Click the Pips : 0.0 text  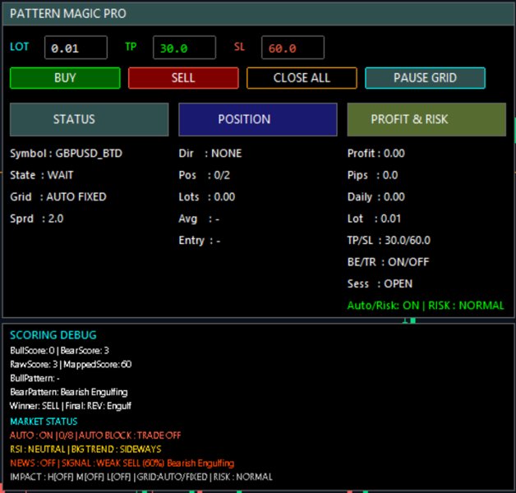(x=373, y=175)
